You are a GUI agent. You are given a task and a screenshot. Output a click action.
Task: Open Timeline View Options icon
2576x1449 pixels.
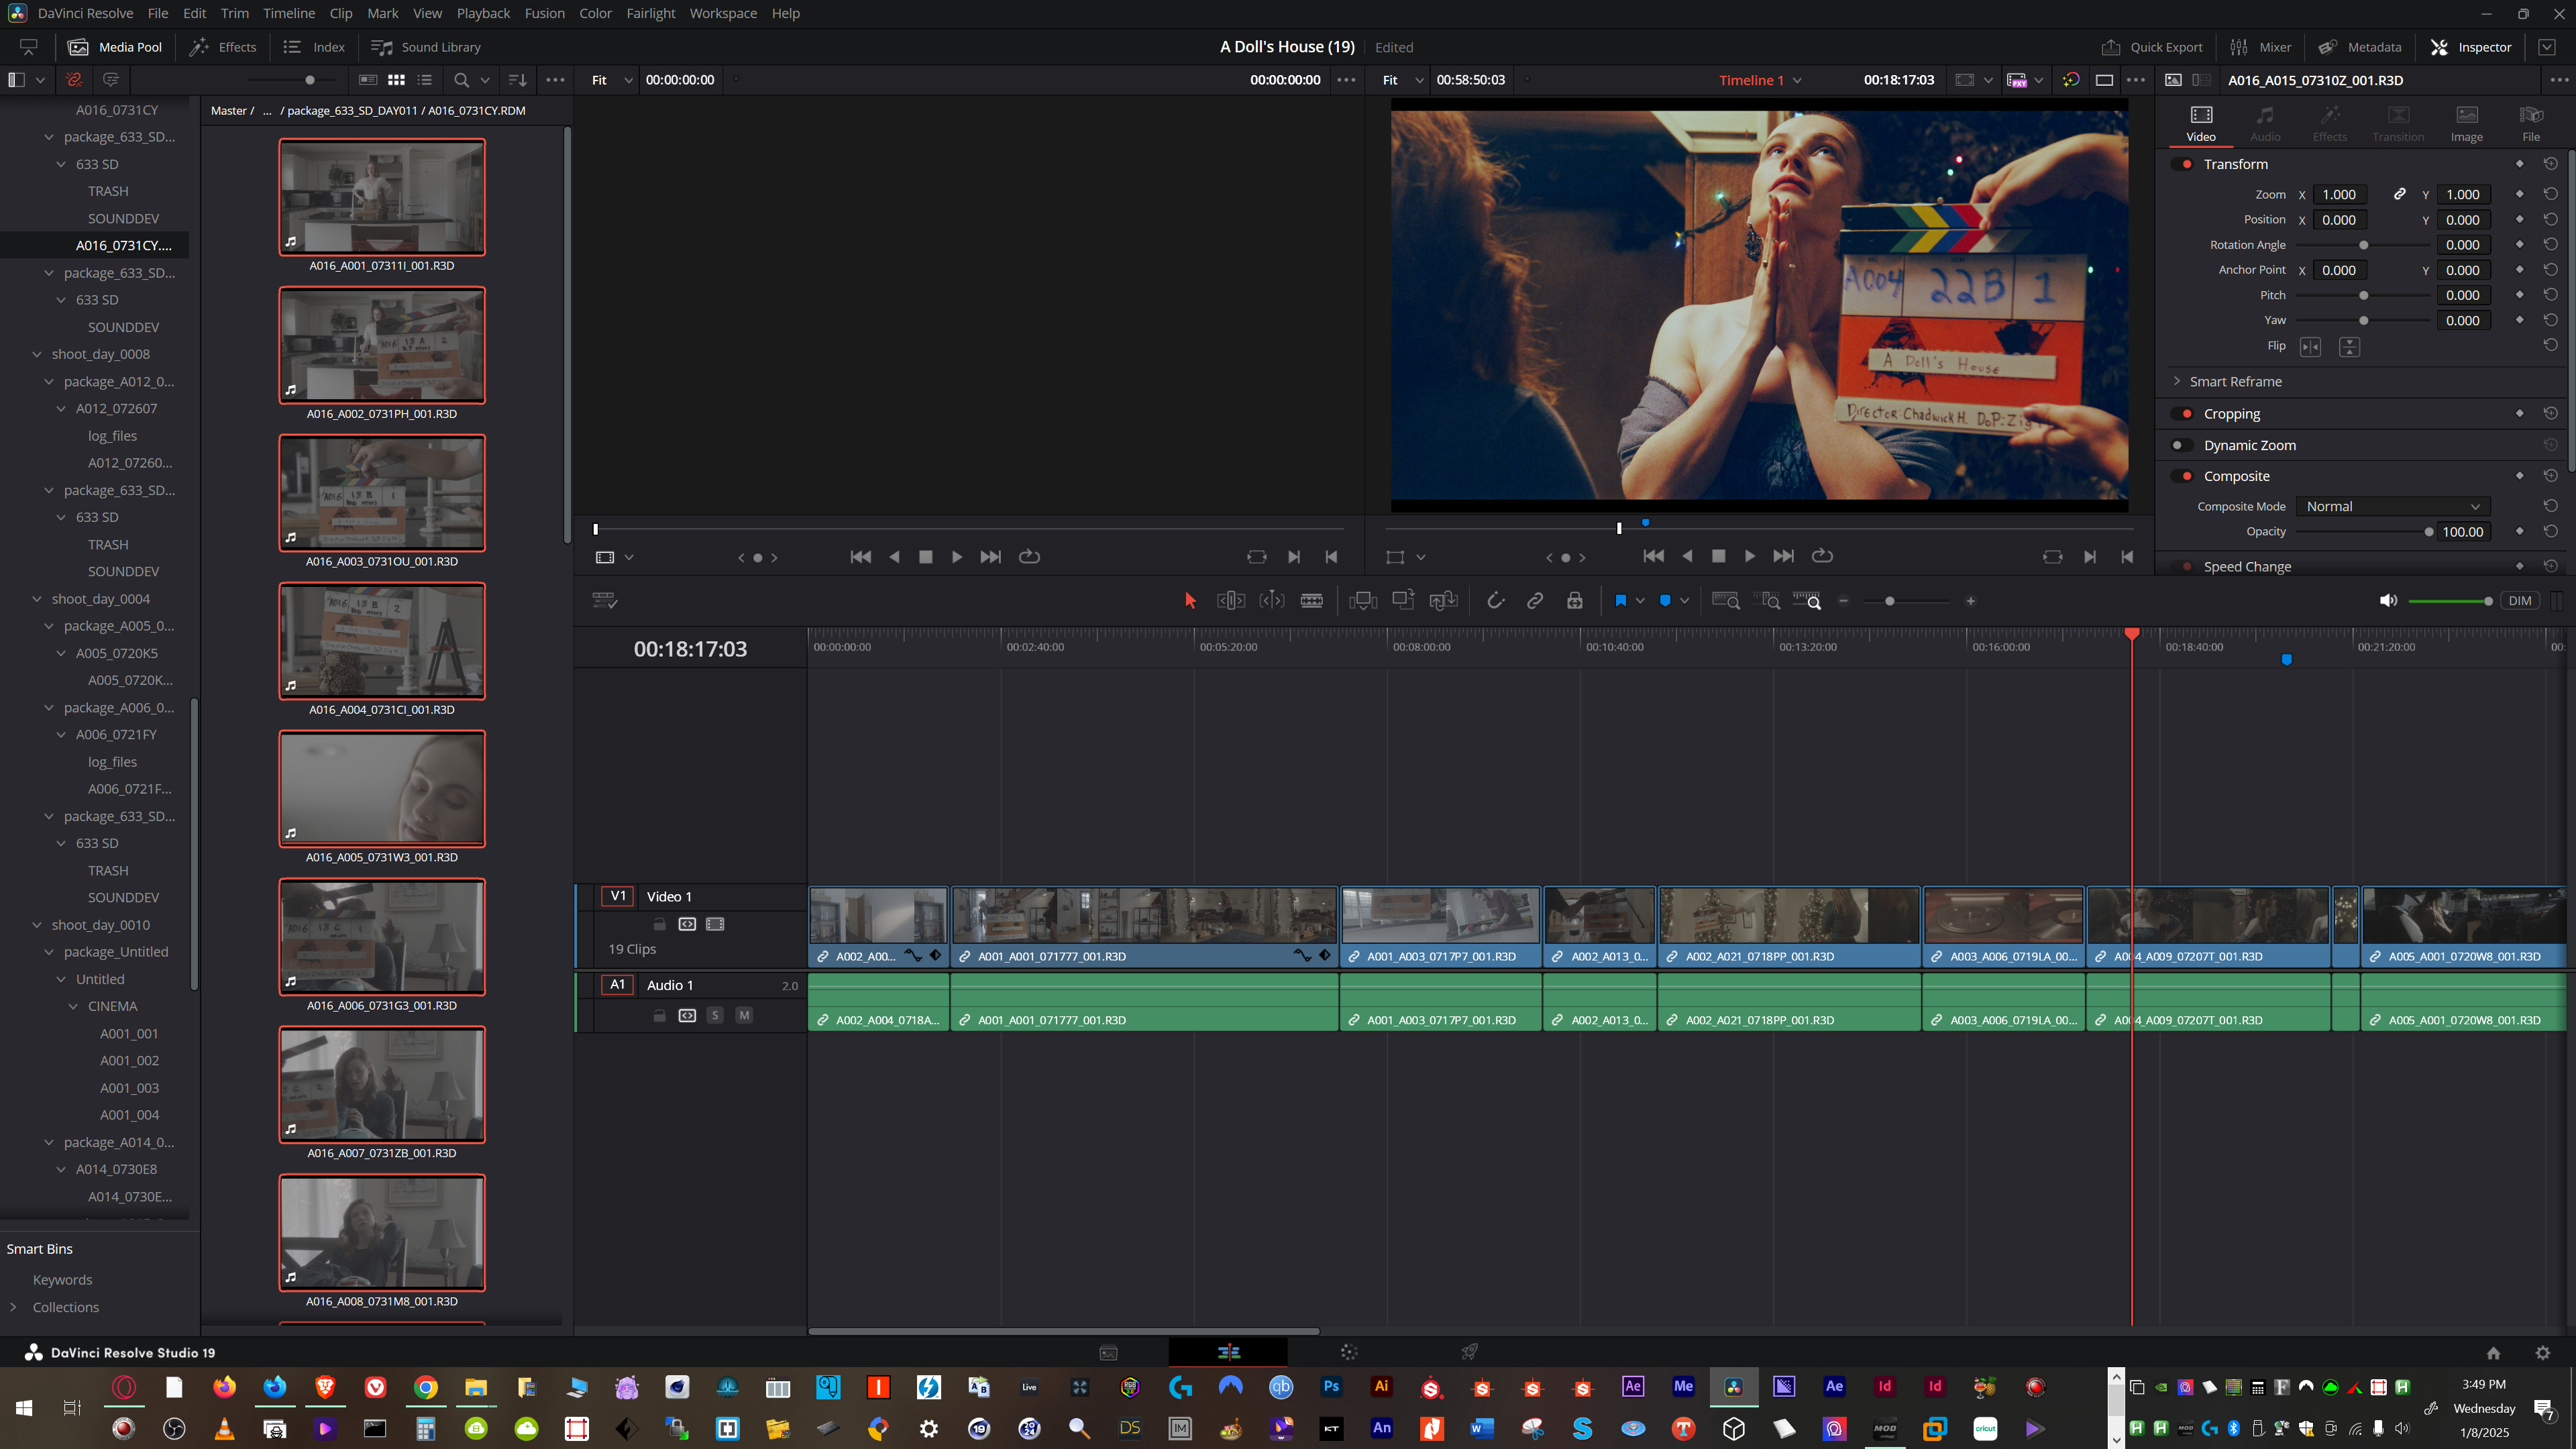[605, 601]
